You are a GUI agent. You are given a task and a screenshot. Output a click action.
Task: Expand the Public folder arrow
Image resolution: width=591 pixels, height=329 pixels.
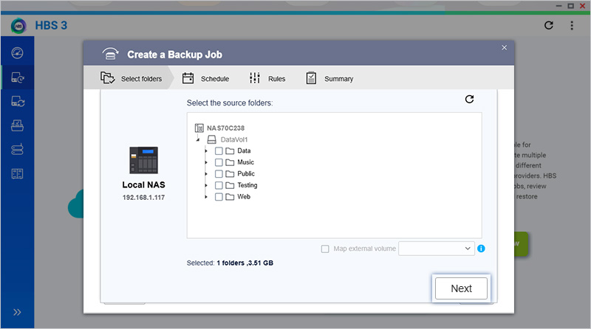click(206, 174)
